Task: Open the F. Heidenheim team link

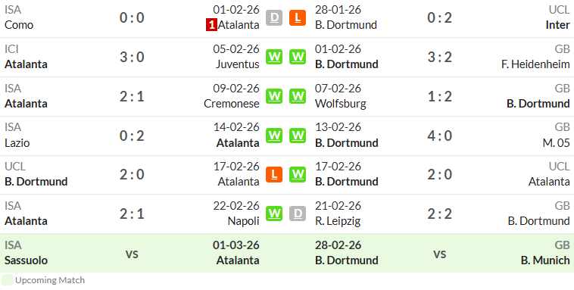Action: 535,64
